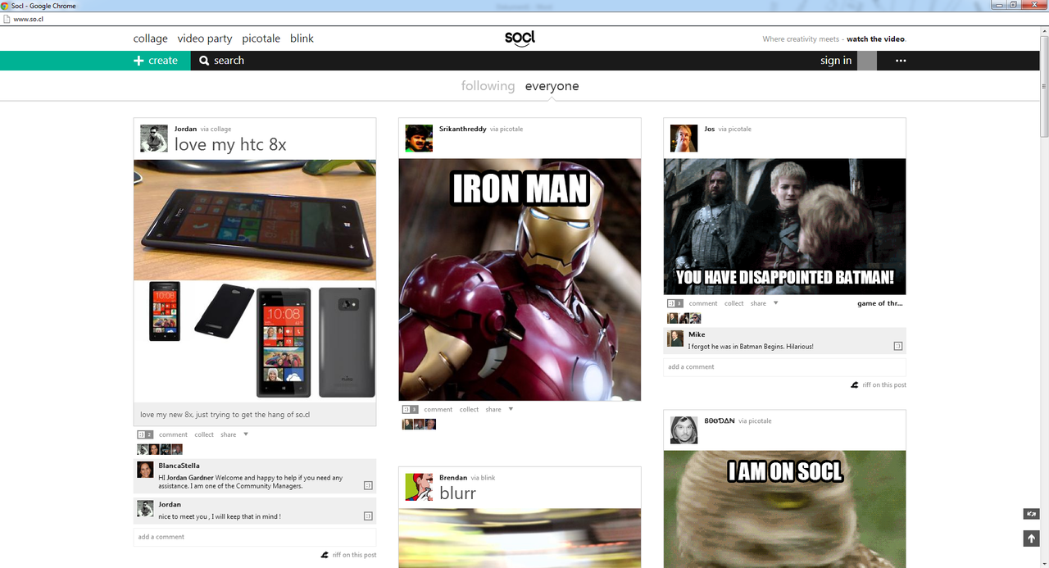Like BlancaStella's comment with the smiley icon
Viewport: 1049px width, 568px height.
tap(368, 485)
